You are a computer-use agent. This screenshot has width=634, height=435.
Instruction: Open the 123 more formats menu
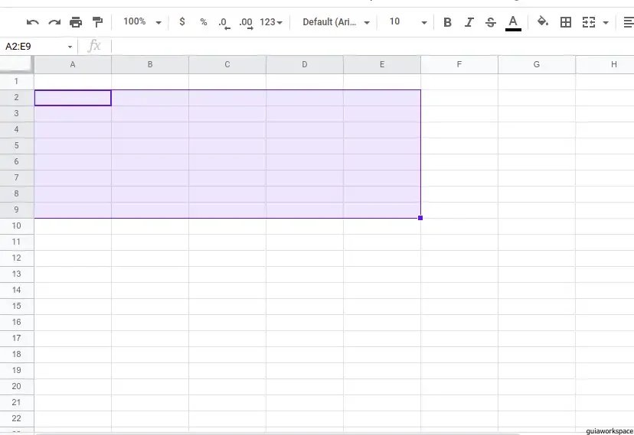point(271,22)
